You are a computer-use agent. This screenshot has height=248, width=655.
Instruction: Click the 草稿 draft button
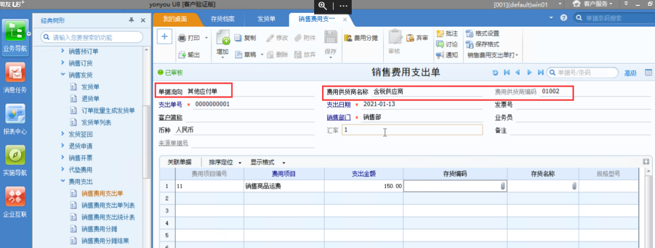tap(245, 55)
